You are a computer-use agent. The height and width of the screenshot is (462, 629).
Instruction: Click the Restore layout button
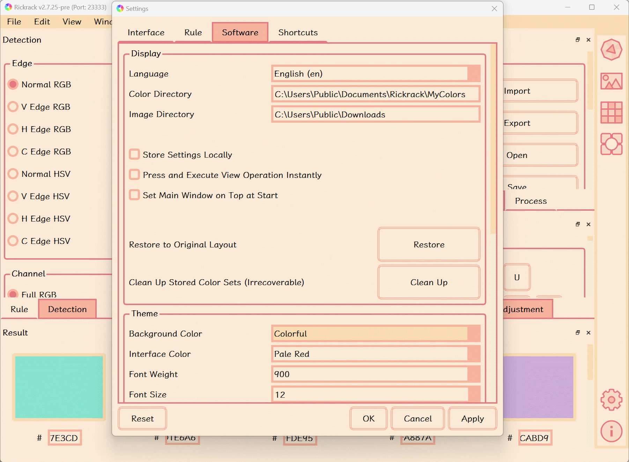coord(429,245)
